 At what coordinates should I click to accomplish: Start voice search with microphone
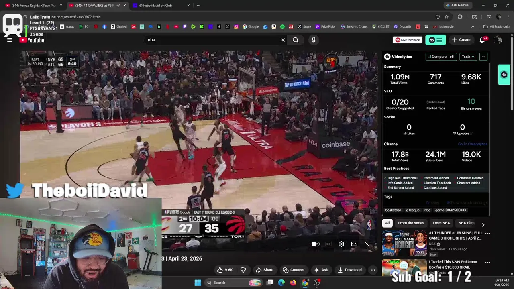tap(314, 40)
